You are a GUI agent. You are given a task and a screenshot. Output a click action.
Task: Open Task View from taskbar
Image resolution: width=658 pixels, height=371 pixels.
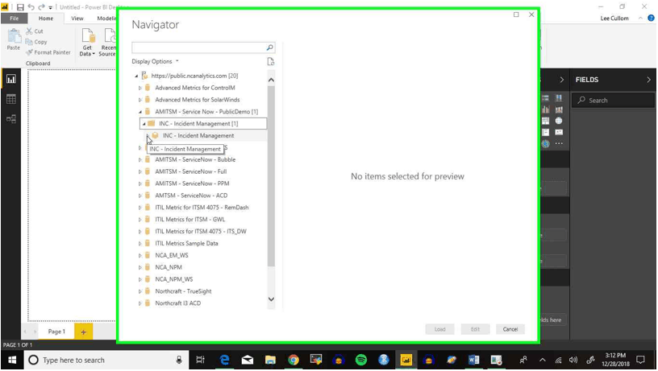click(x=200, y=360)
